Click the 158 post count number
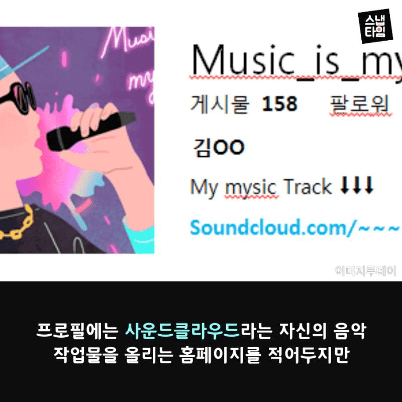402x402 pixels. [279, 104]
